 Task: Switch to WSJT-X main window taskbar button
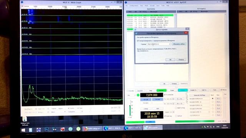point(133,128)
